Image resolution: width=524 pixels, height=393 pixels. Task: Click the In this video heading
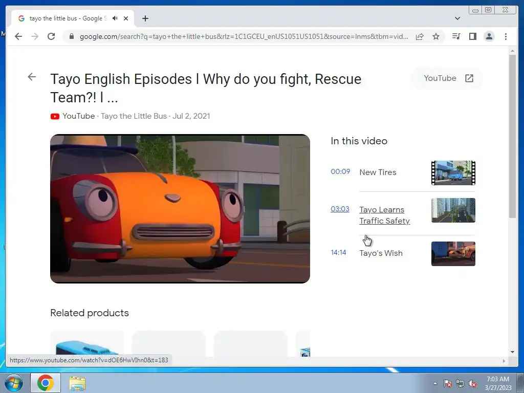(x=359, y=141)
